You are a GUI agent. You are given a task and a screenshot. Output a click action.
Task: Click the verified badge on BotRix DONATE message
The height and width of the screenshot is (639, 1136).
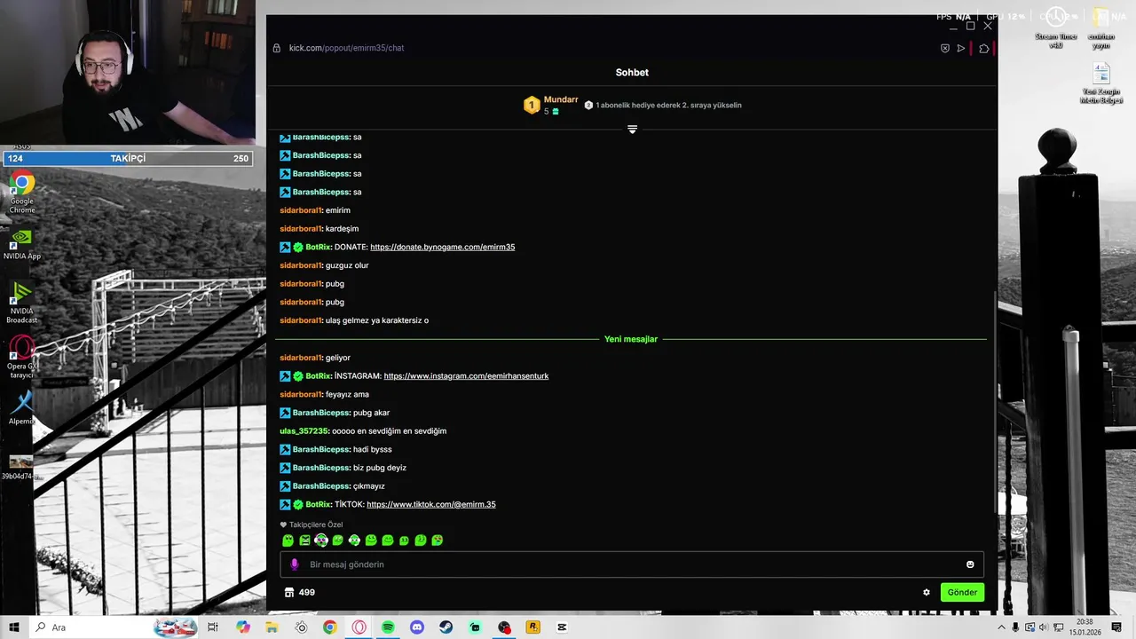(x=298, y=247)
